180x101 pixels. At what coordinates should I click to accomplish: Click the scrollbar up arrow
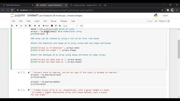tap(179, 29)
